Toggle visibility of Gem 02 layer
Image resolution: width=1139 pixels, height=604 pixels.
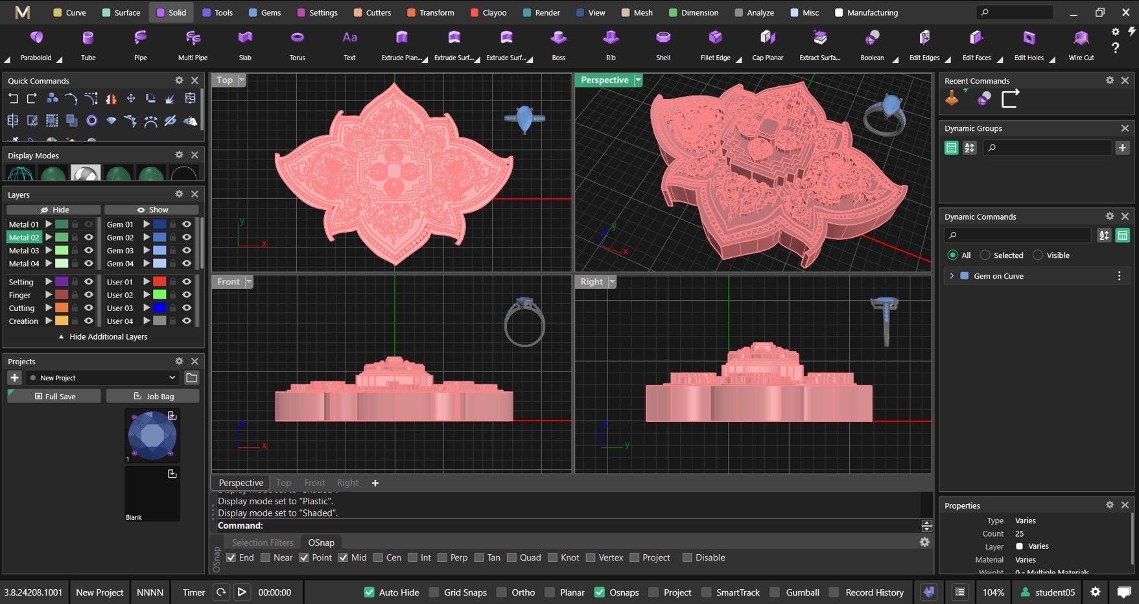tap(187, 237)
